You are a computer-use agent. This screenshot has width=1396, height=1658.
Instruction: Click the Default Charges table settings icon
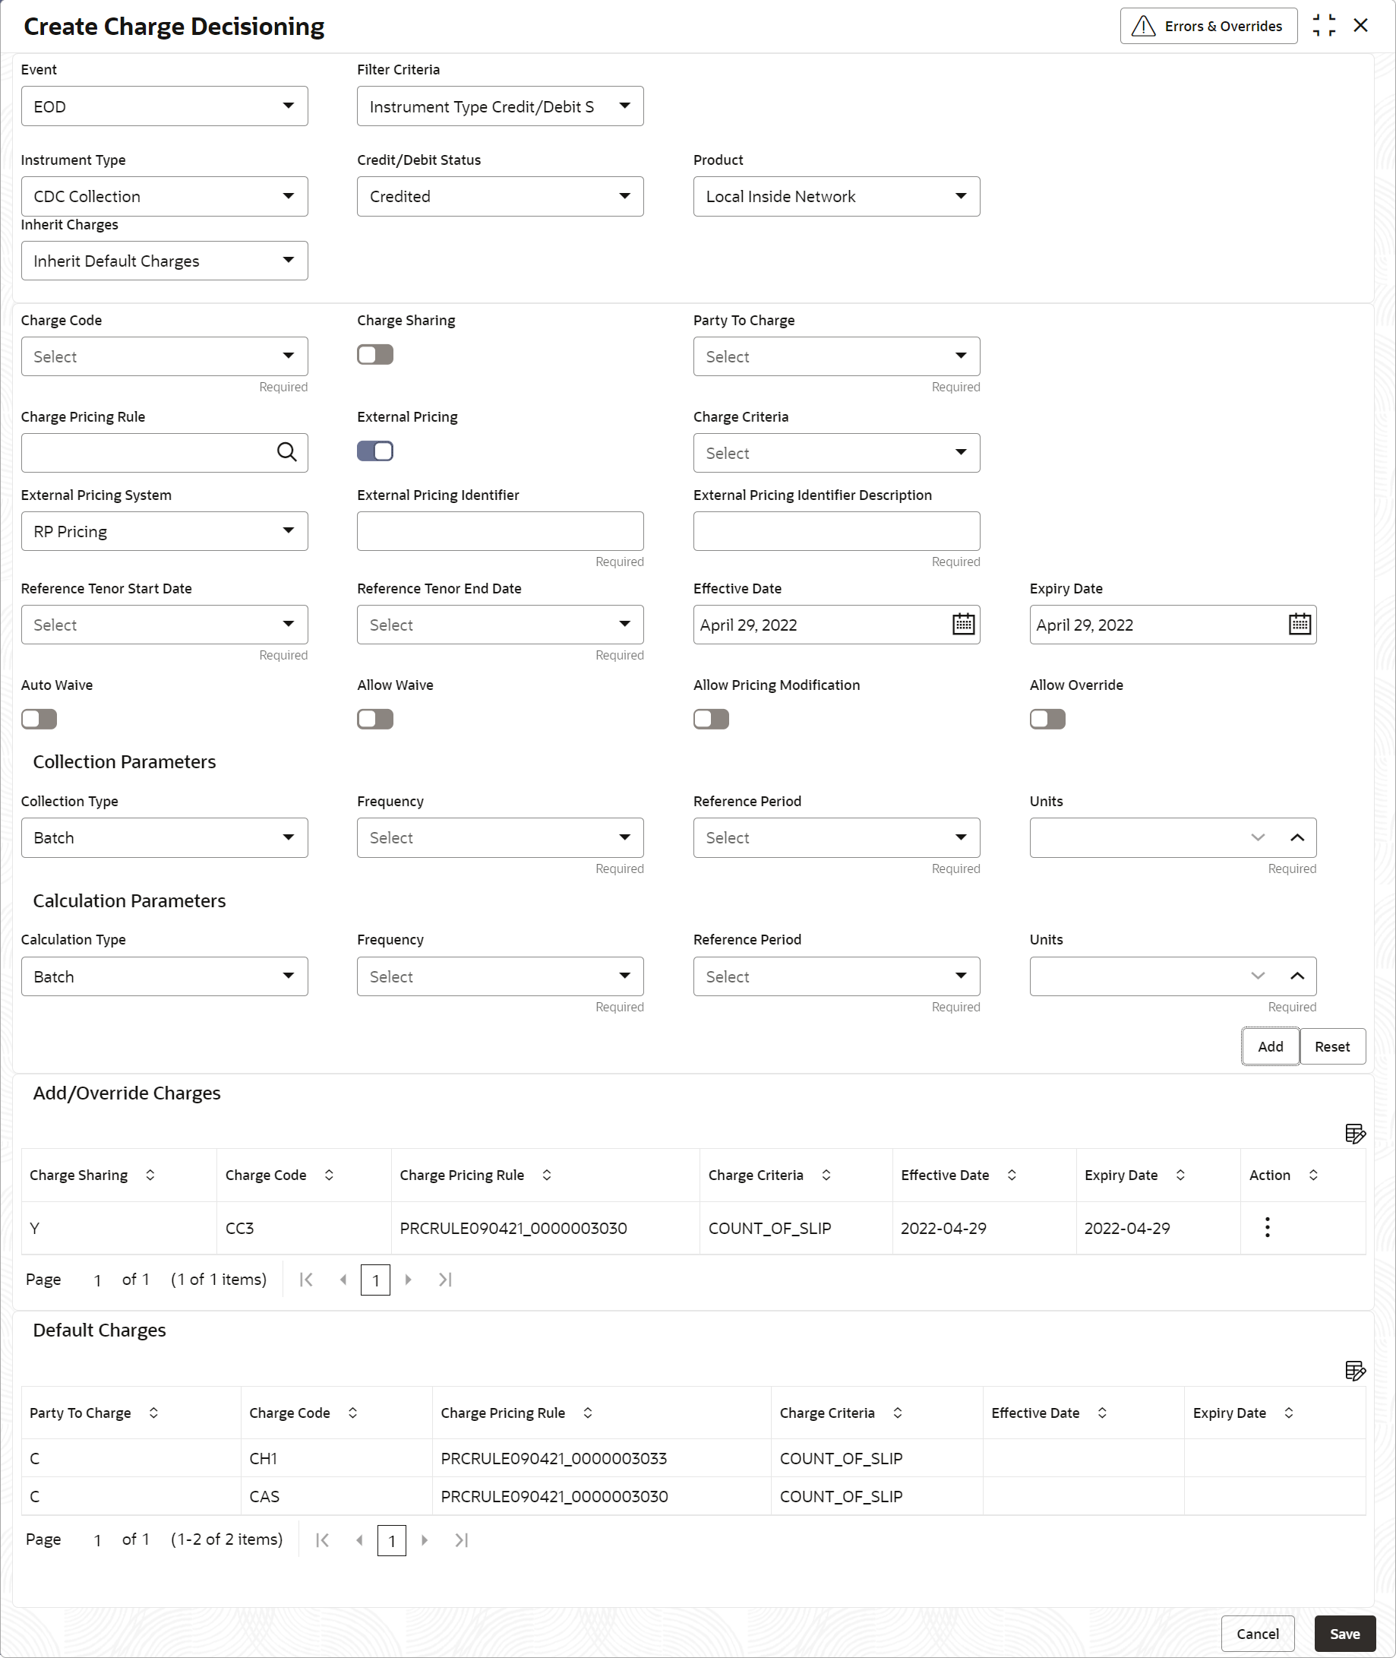tap(1354, 1370)
